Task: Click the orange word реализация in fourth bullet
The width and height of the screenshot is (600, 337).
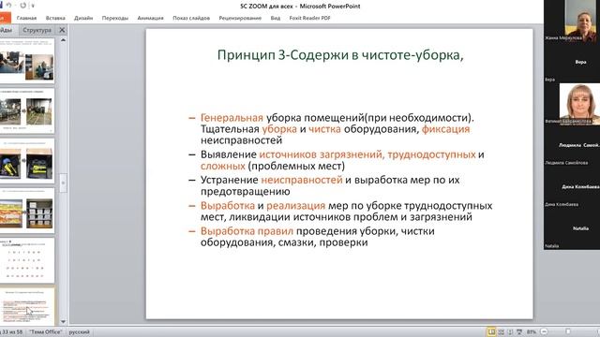Action: (296, 206)
